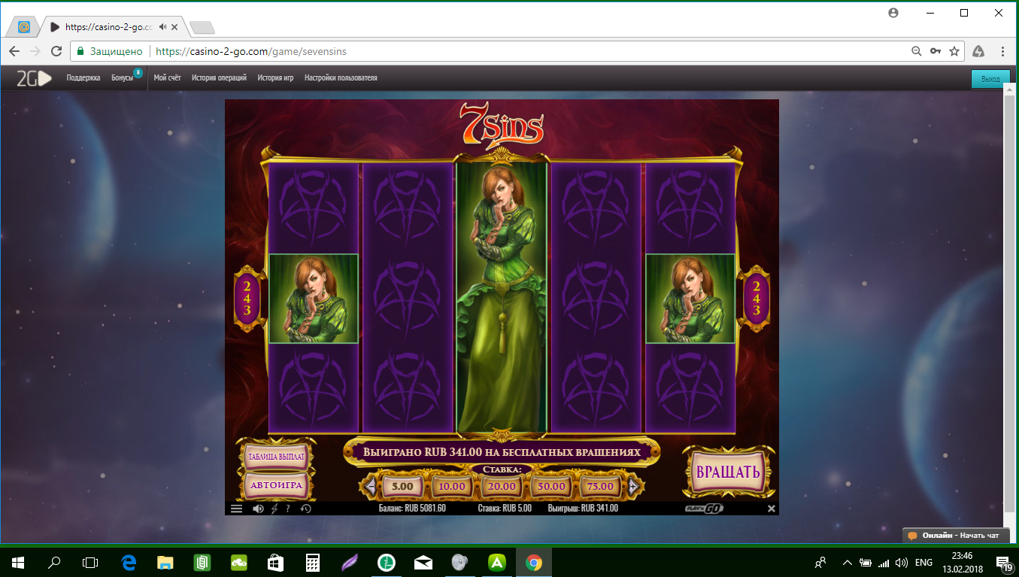Open game help question mark icon
The height and width of the screenshot is (577, 1019).
287,509
